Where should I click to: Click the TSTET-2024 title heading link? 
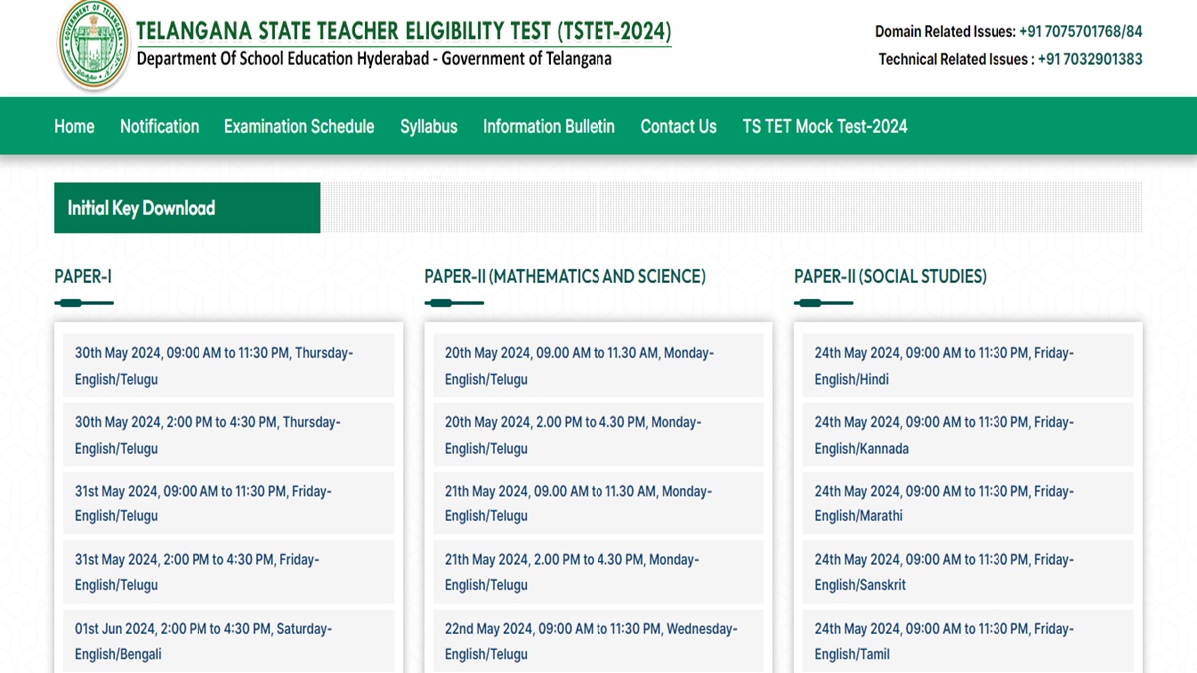(x=405, y=30)
